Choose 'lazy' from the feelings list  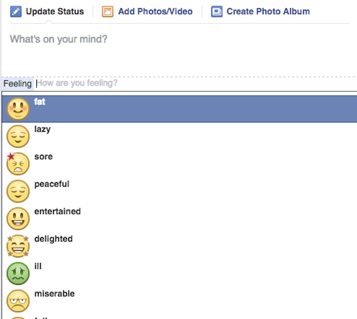click(43, 129)
